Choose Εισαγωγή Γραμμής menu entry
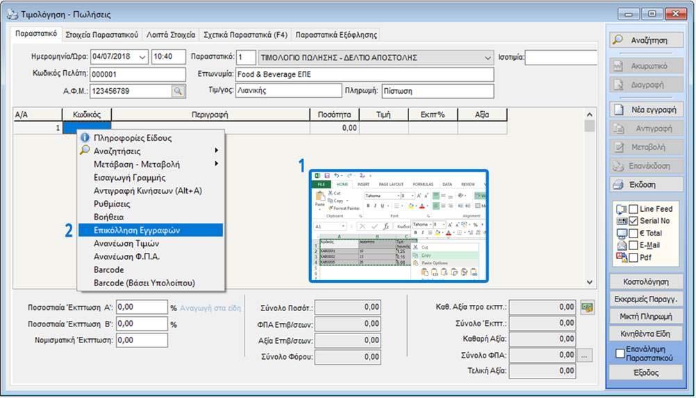This screenshot has height=398, width=696. tap(151, 178)
